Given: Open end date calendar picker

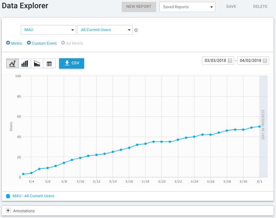Looking at the screenshot, I should coord(265,61).
